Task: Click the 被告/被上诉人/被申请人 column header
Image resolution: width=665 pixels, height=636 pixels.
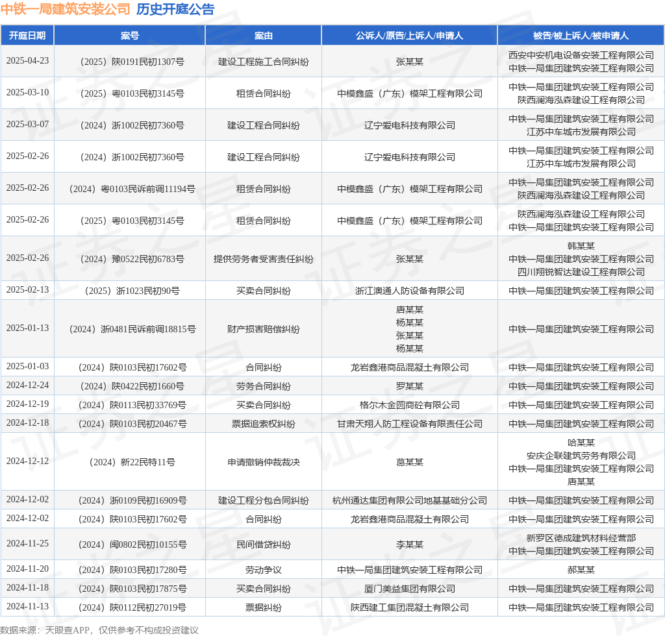Action: [x=581, y=36]
